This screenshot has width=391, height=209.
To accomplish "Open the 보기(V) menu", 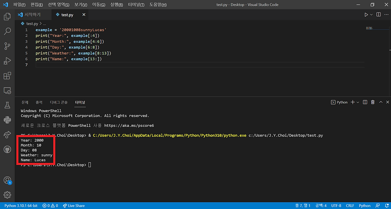I will [81, 5].
